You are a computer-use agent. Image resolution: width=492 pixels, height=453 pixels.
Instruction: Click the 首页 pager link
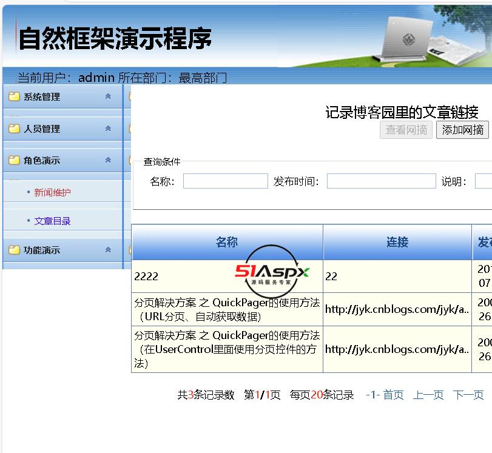tap(394, 394)
